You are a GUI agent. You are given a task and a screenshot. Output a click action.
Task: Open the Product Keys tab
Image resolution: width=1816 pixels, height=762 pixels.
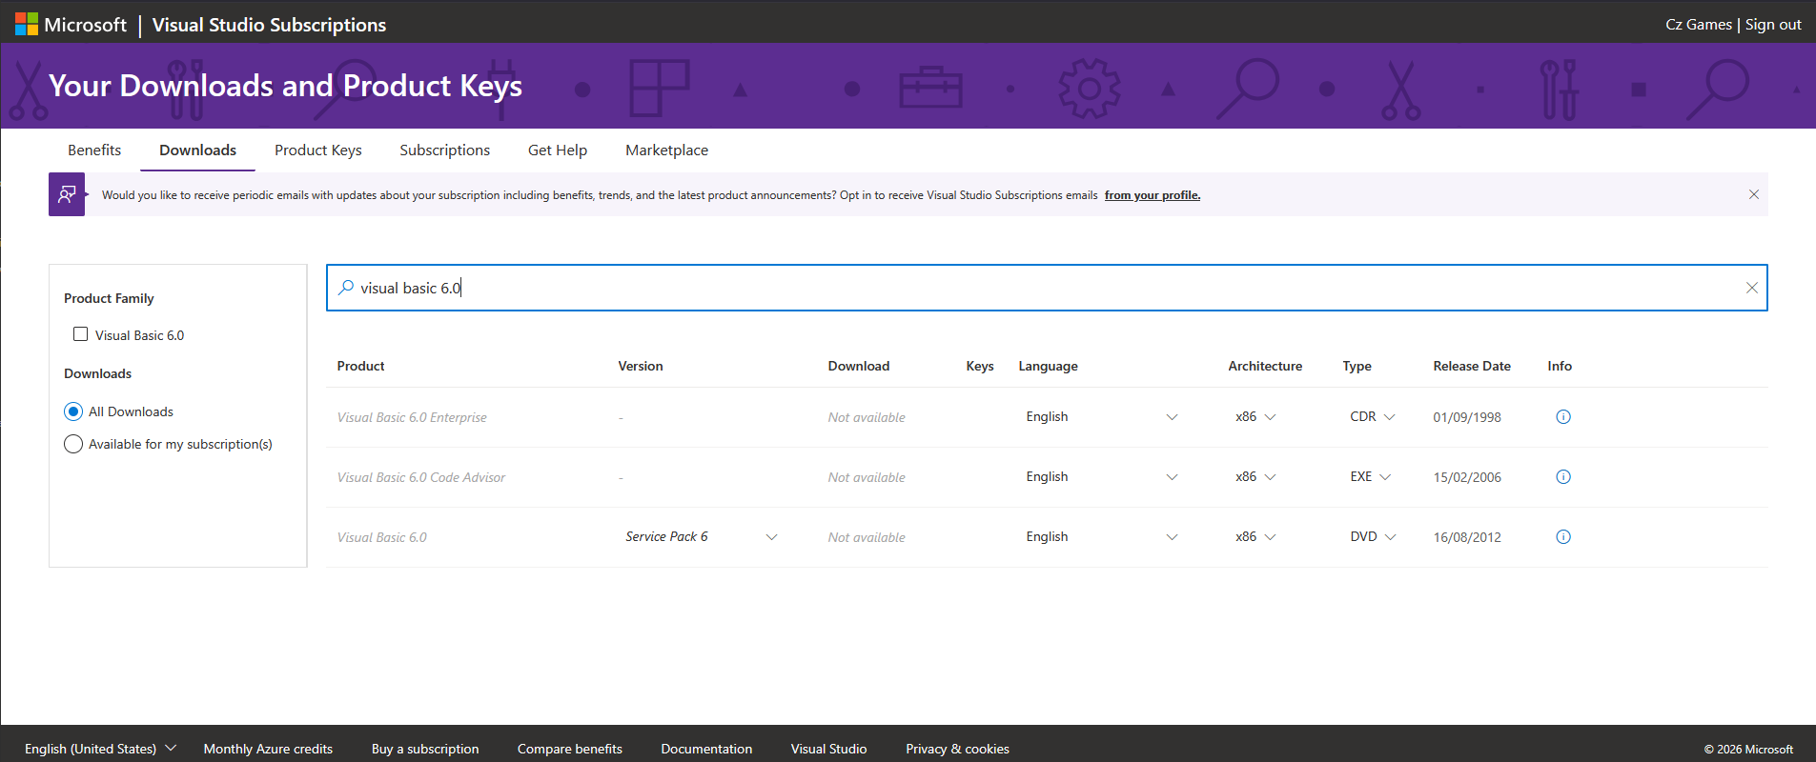[318, 150]
